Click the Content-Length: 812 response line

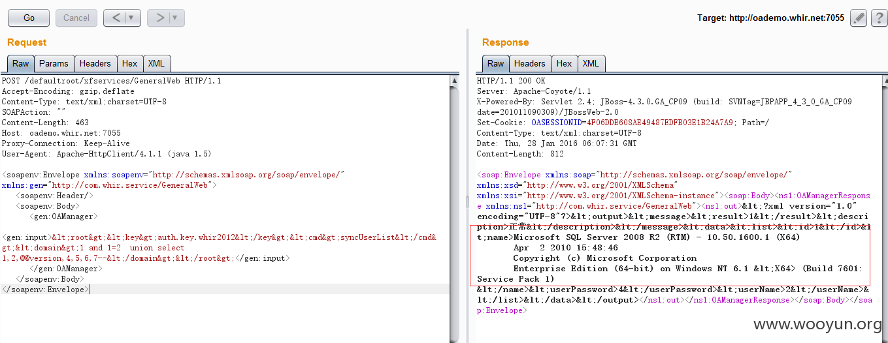coord(520,154)
